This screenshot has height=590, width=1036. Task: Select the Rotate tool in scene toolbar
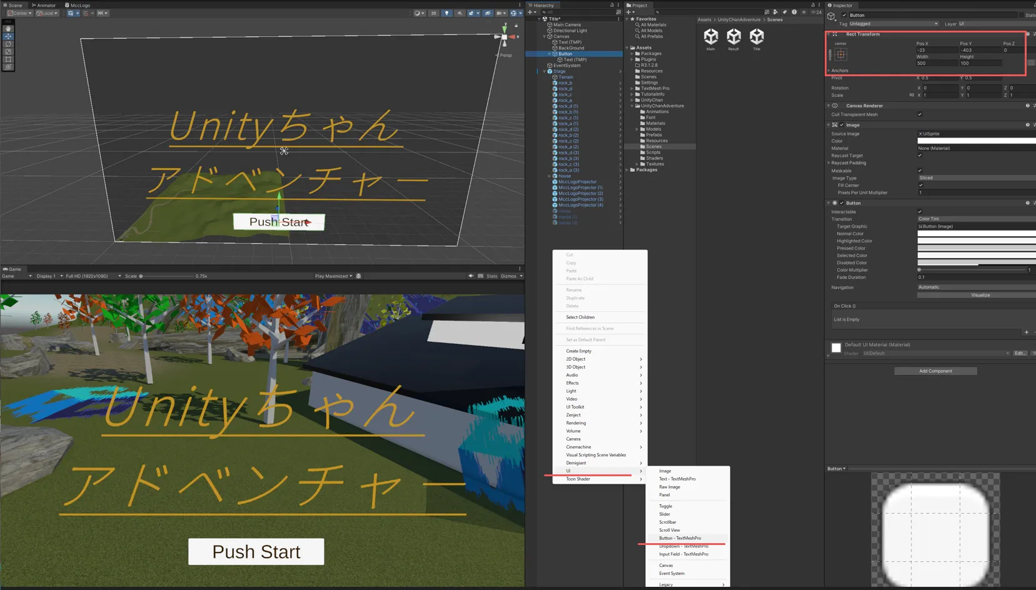(x=8, y=44)
